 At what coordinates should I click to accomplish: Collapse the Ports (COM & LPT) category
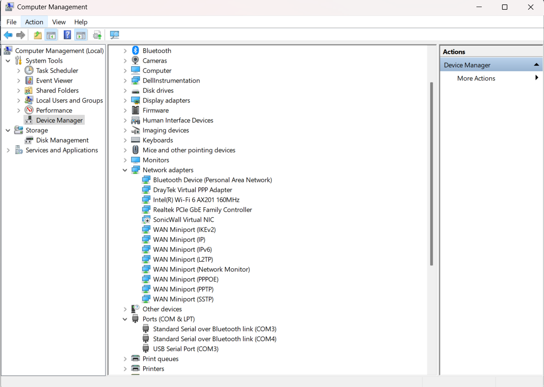(x=125, y=319)
